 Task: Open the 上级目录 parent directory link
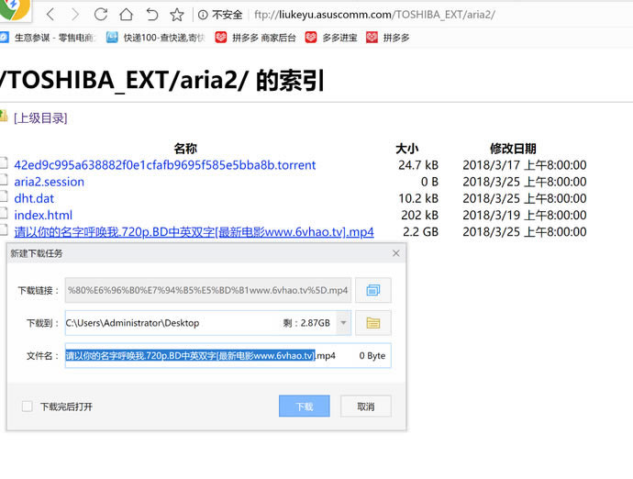(x=39, y=117)
